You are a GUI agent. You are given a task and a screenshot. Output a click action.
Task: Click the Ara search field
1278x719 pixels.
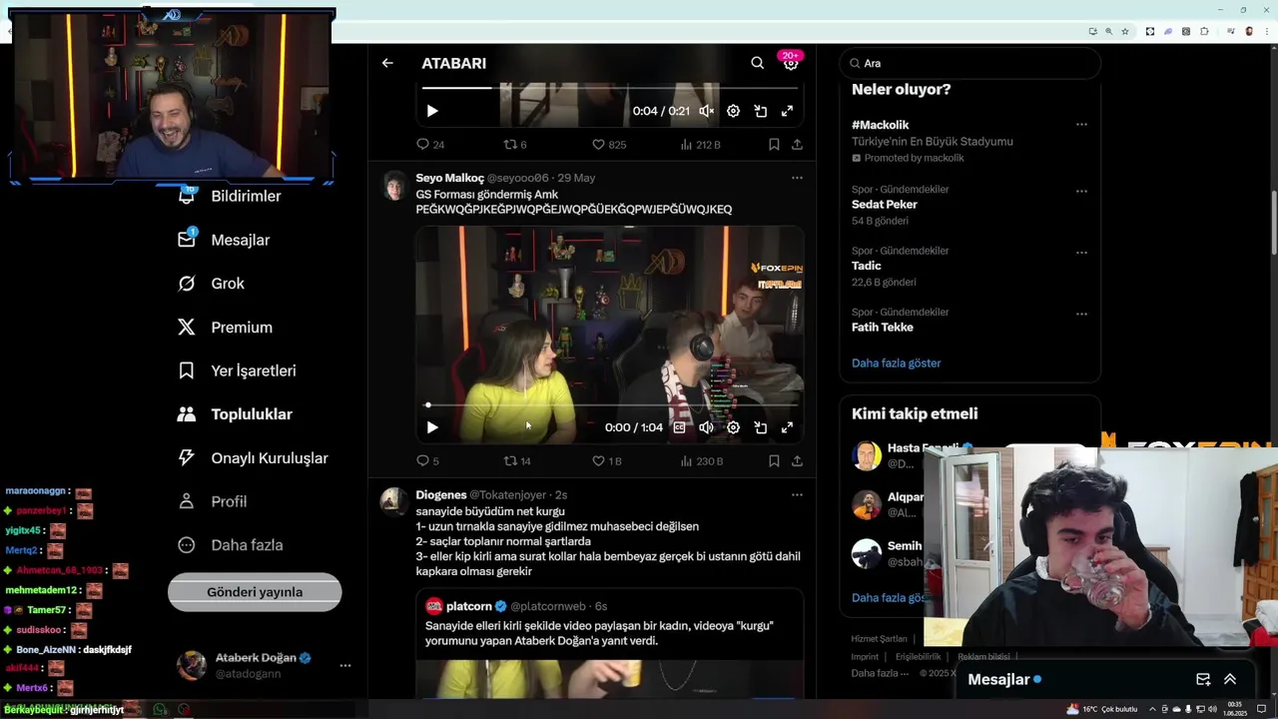[970, 63]
